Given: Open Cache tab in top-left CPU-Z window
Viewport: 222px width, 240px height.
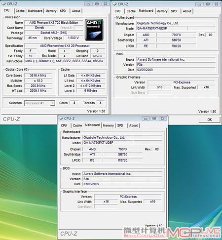Looking at the screenshot, I should (20, 11).
